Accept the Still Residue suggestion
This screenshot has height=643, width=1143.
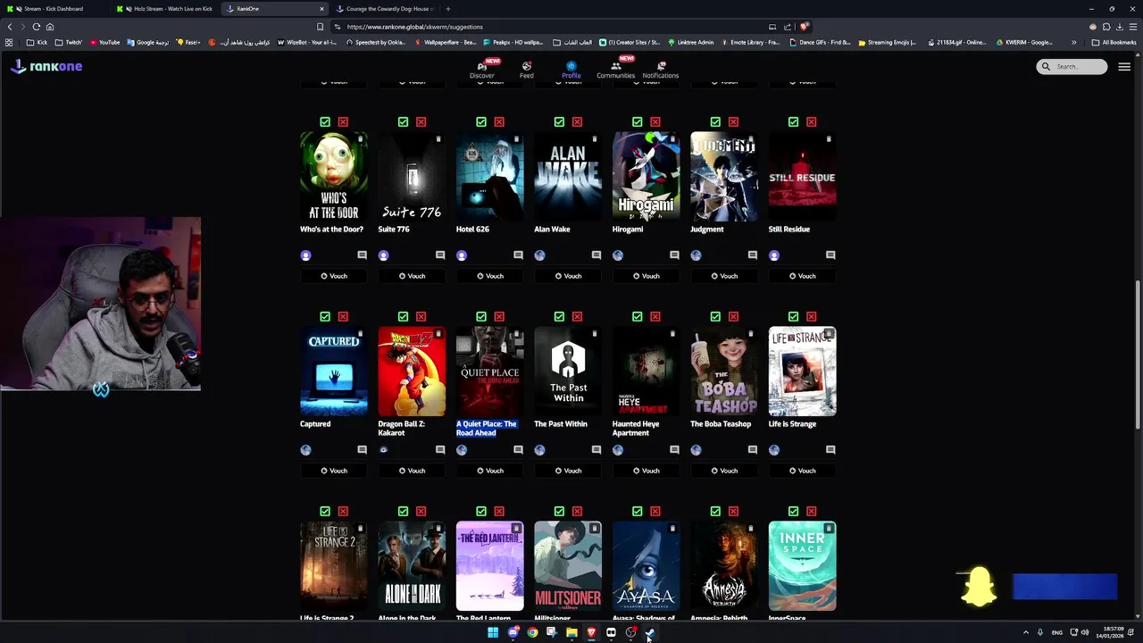click(x=794, y=121)
